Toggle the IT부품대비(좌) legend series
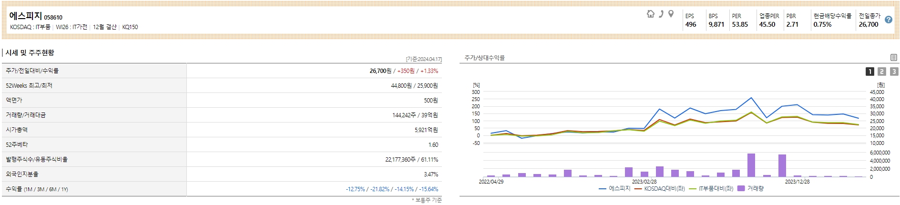Screen dimensions: 900x205 click(x=711, y=188)
